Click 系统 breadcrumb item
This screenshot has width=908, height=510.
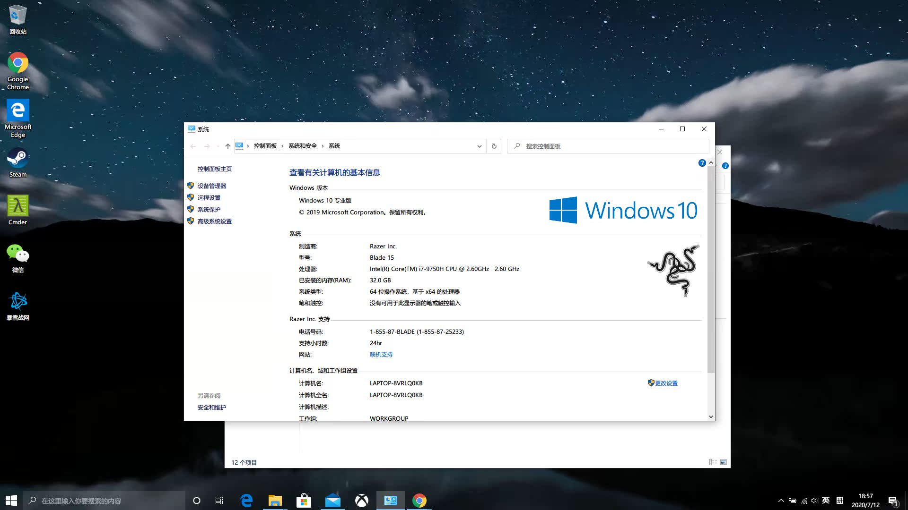point(334,146)
